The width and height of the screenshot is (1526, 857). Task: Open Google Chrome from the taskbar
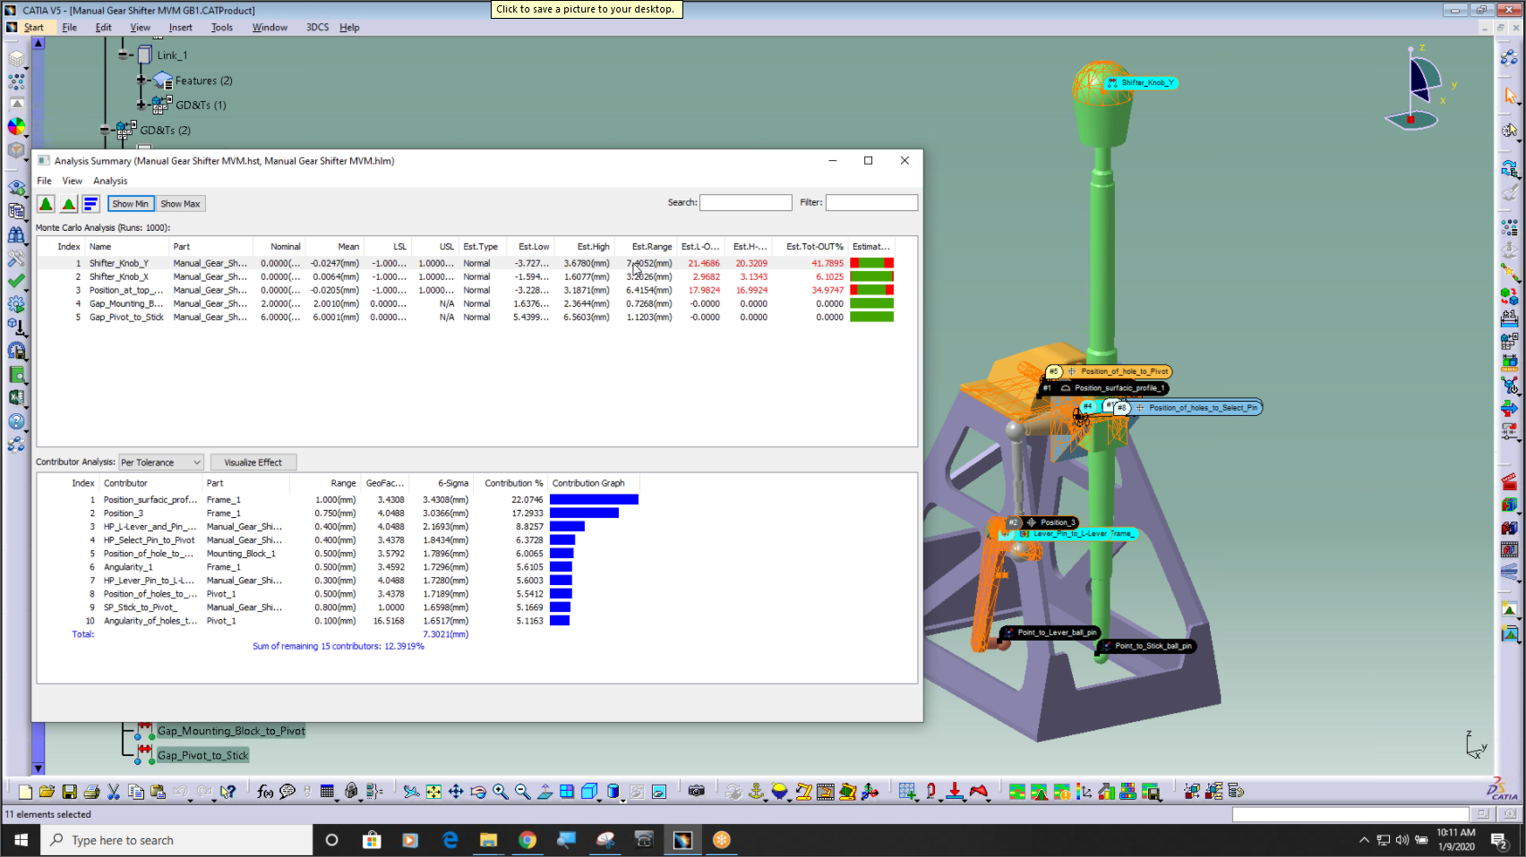tap(527, 840)
